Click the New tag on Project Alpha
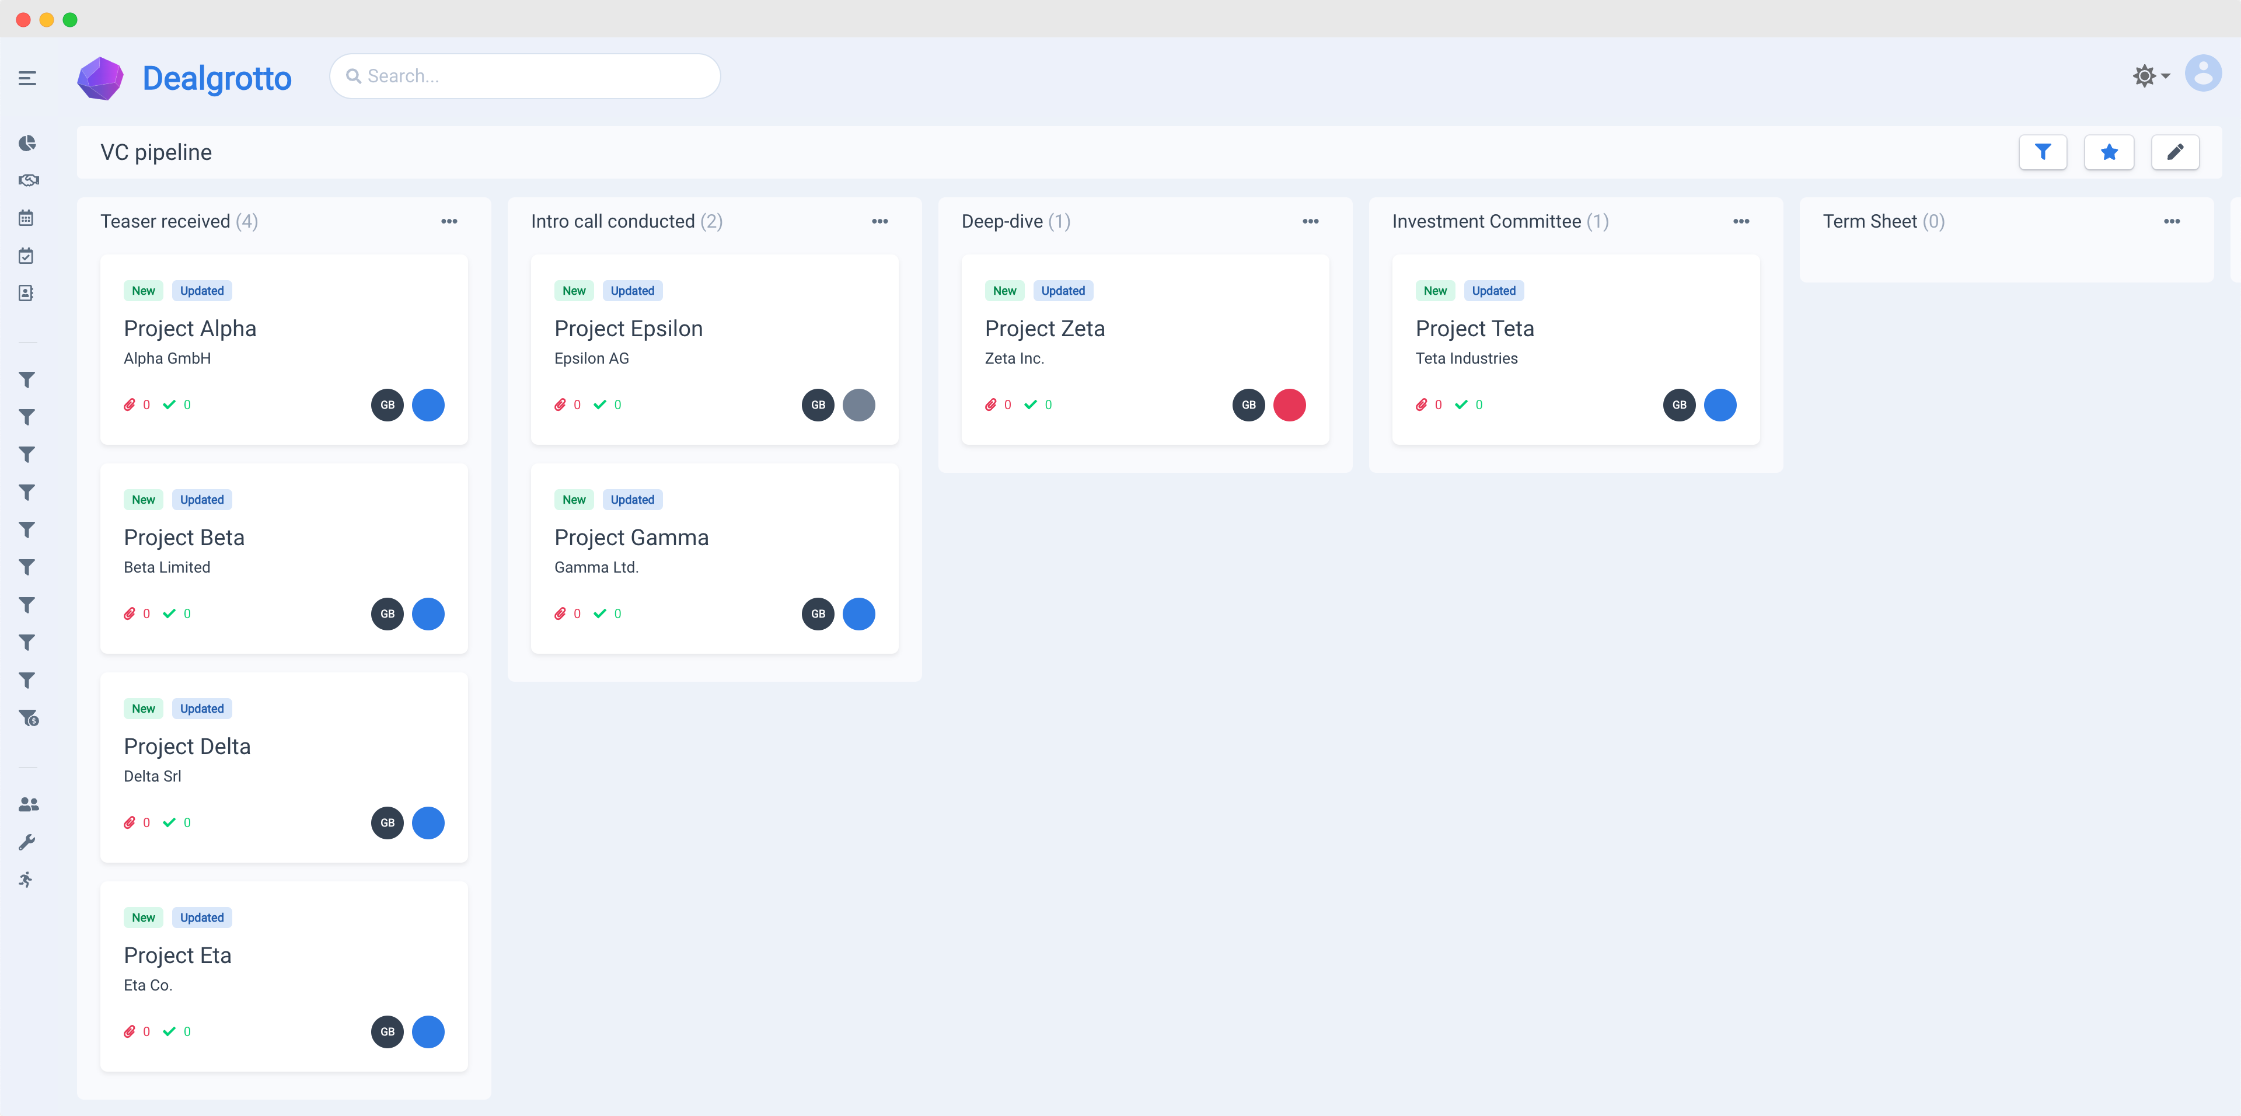 coord(144,291)
